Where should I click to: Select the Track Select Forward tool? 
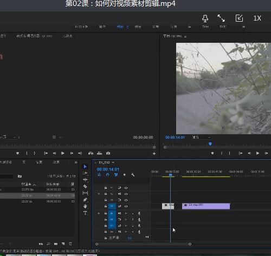click(x=85, y=173)
